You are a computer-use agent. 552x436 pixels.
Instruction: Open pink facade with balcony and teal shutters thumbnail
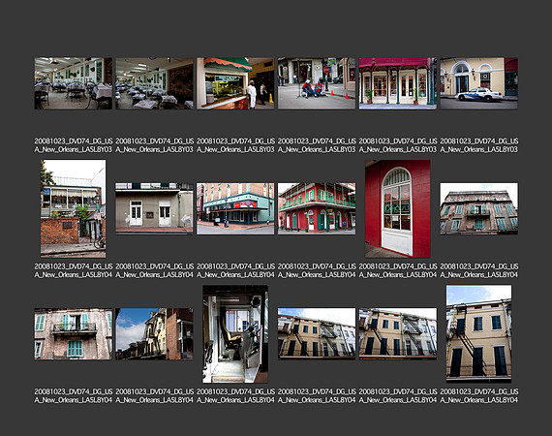tap(74, 334)
